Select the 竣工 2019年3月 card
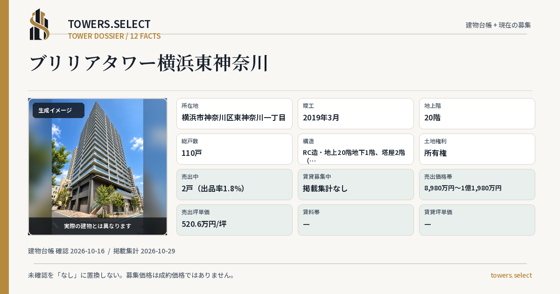 (356, 113)
